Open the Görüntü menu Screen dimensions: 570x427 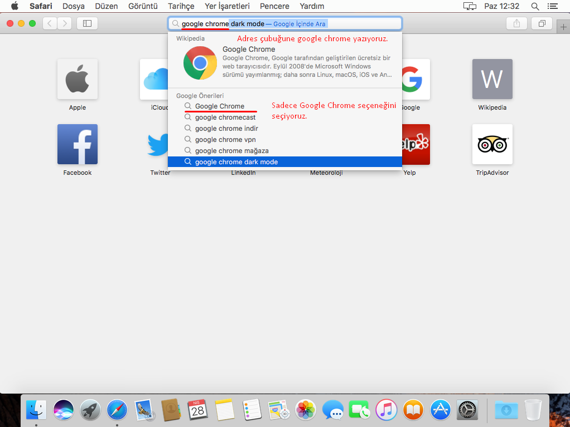click(143, 6)
